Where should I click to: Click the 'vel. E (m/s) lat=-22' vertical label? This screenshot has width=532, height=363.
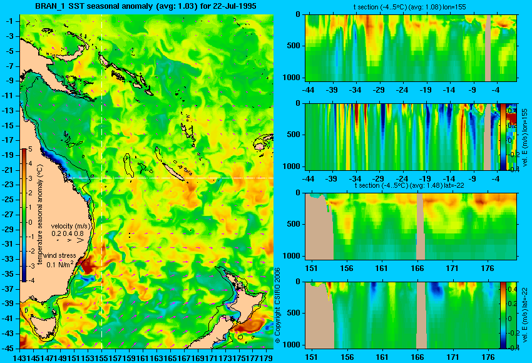[x=525, y=314]
